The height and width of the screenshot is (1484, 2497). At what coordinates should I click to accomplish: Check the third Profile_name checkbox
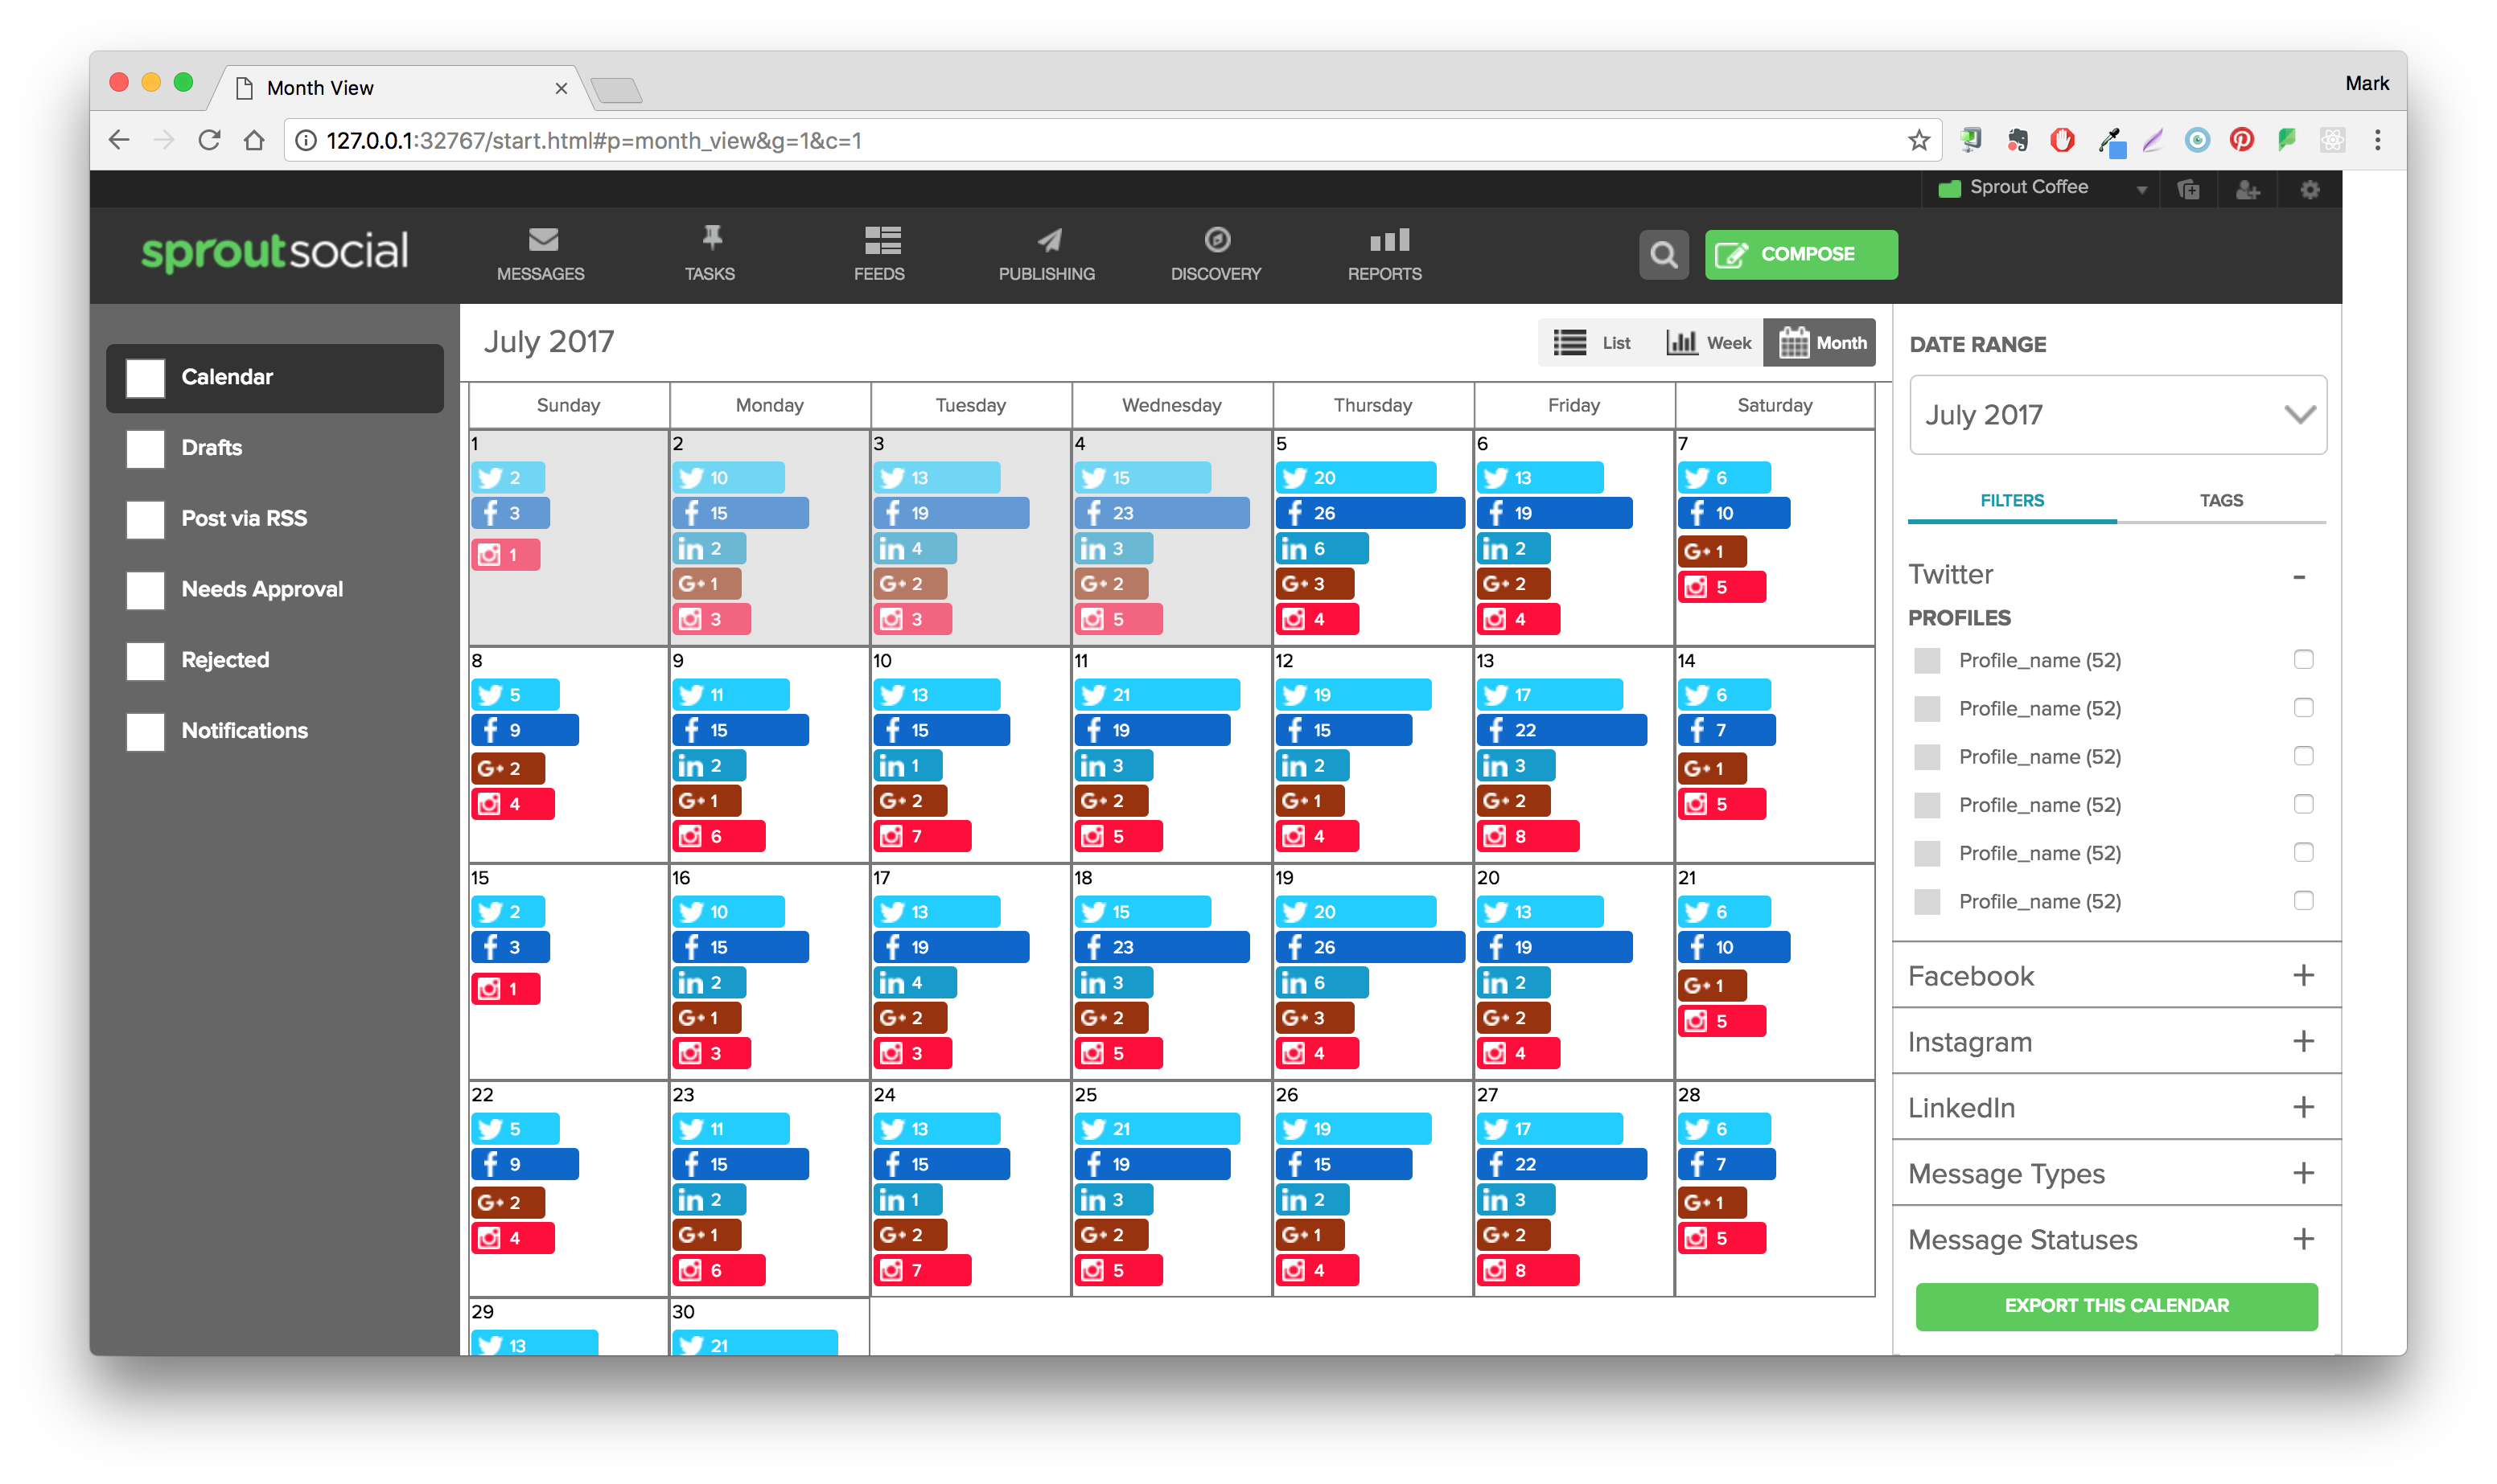click(2303, 756)
